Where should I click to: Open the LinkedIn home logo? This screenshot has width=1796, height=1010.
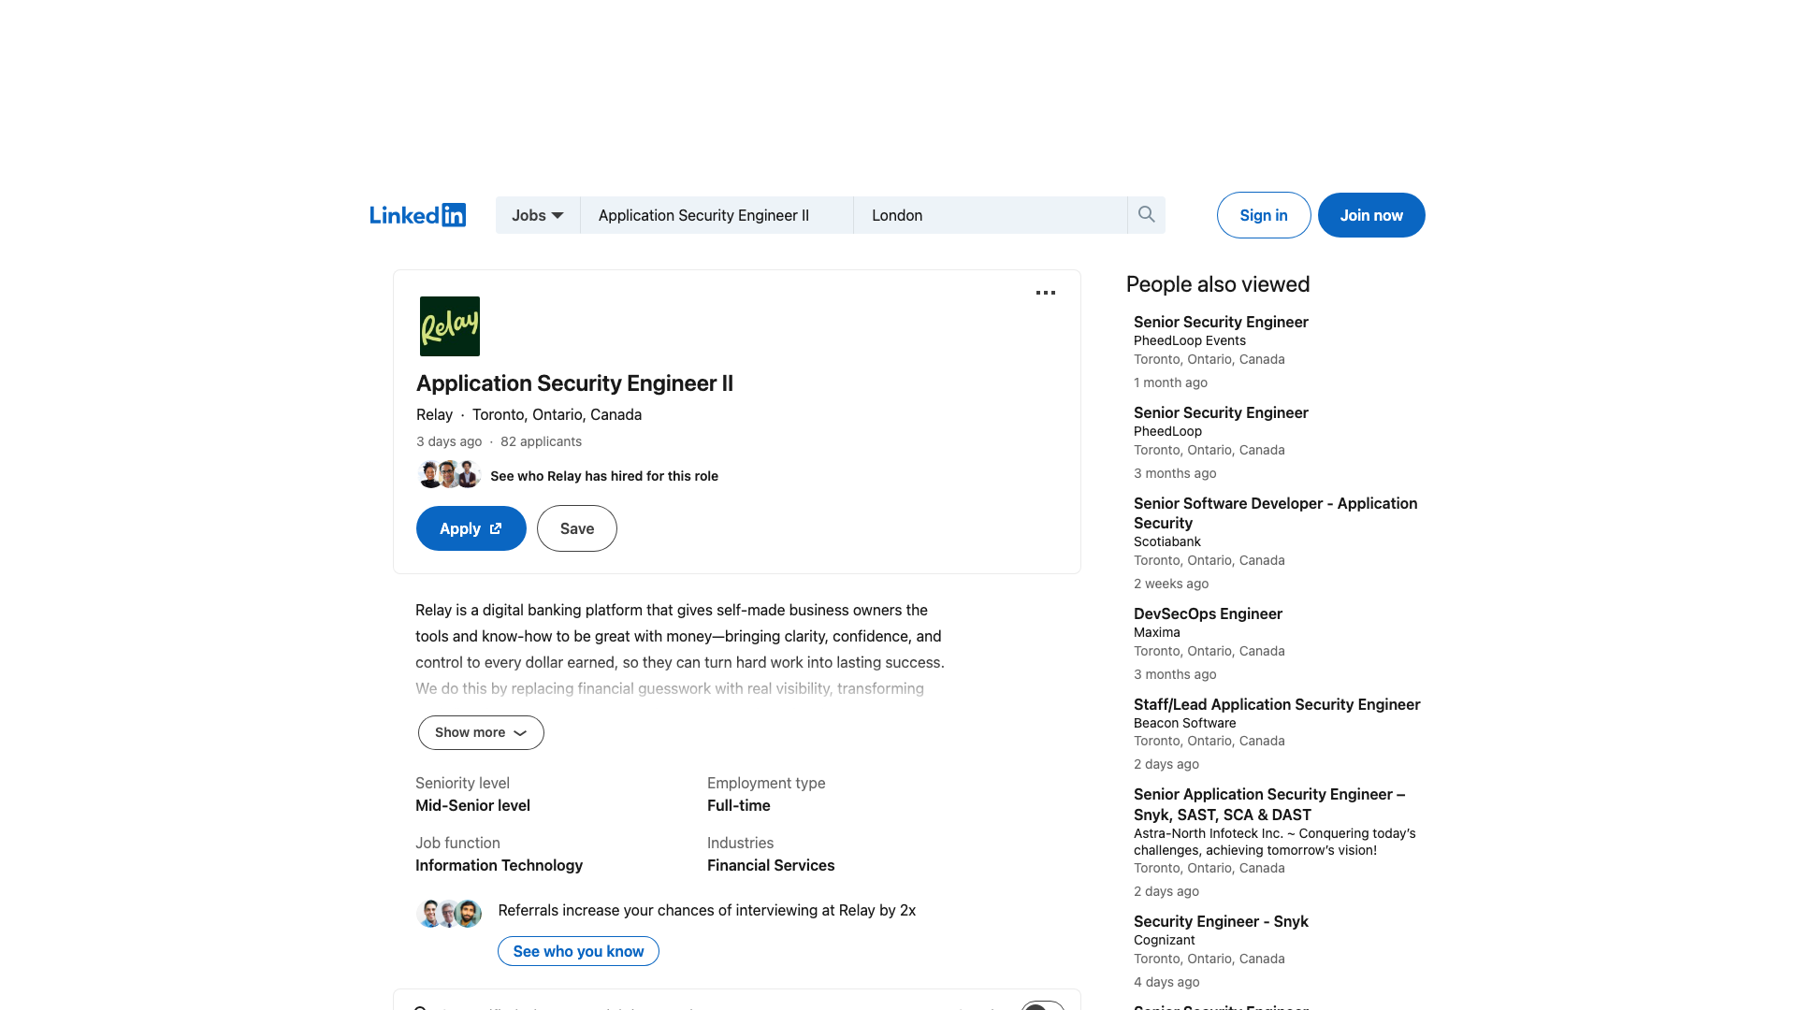point(417,215)
